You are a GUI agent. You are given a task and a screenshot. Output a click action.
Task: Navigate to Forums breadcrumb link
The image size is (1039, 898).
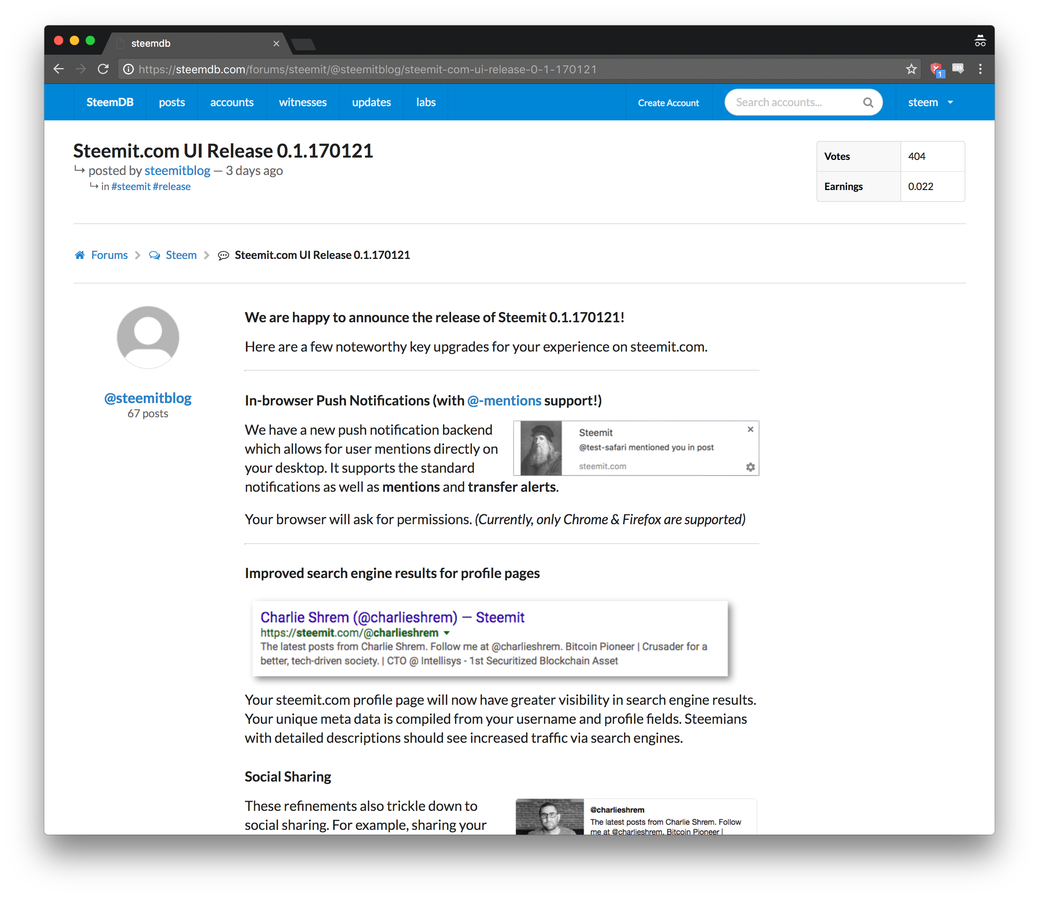tap(109, 255)
